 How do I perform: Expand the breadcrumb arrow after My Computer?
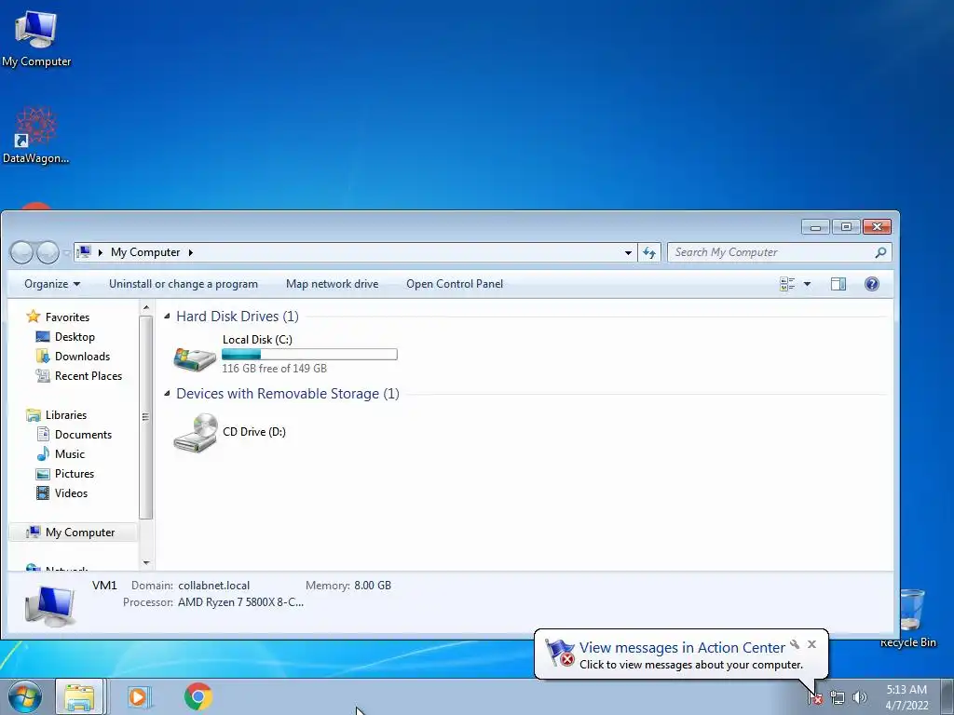click(x=190, y=252)
